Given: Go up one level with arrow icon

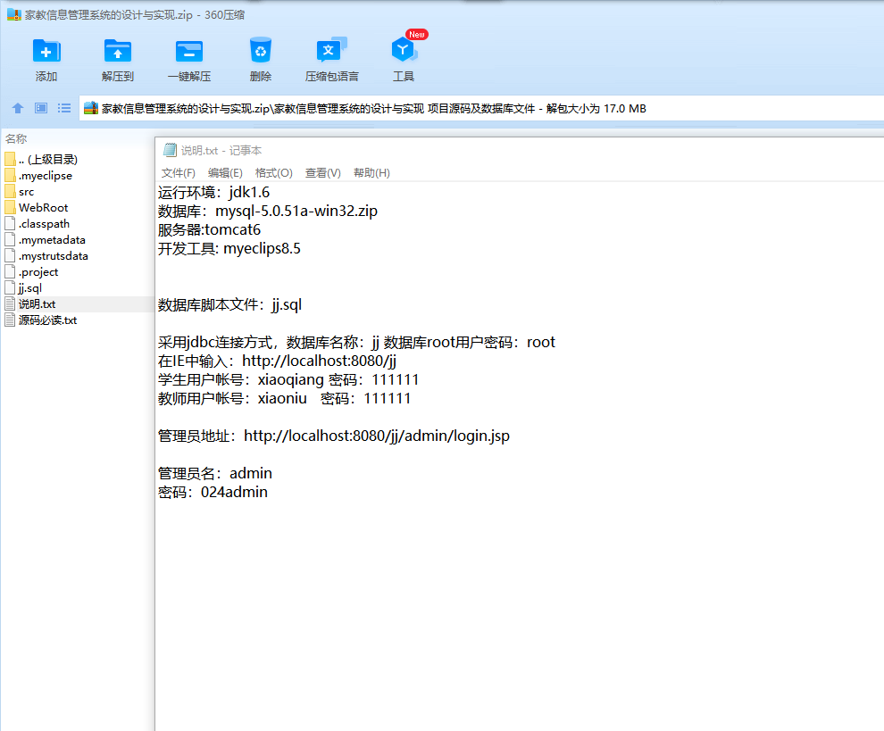Looking at the screenshot, I should (18, 108).
